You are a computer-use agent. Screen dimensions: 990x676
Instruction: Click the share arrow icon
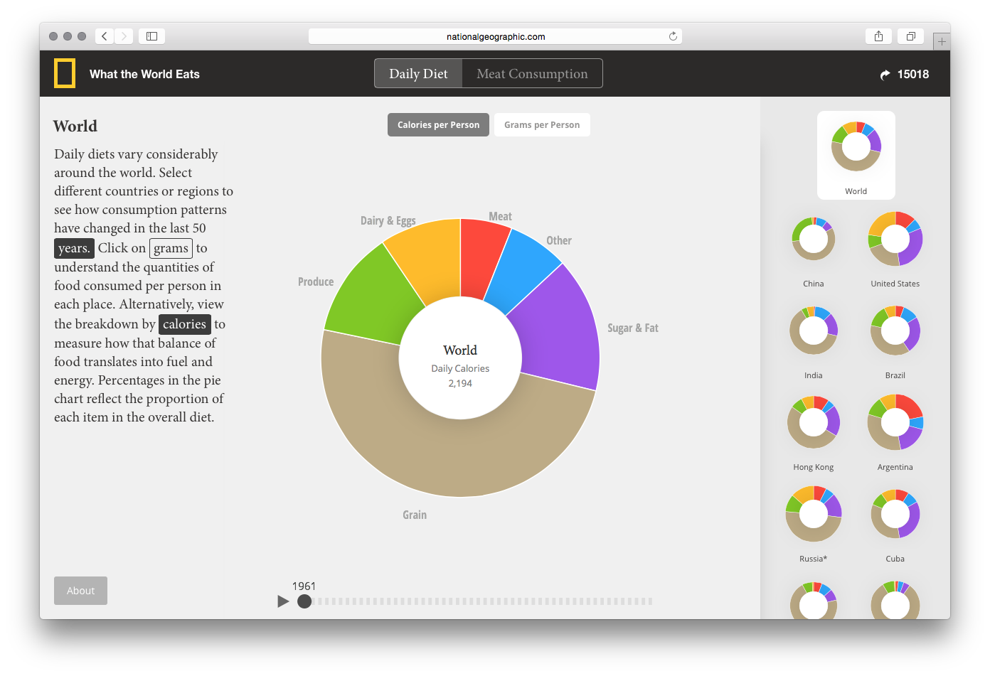coord(885,75)
